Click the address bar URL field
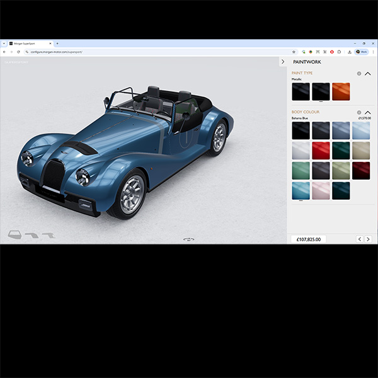 pos(159,52)
